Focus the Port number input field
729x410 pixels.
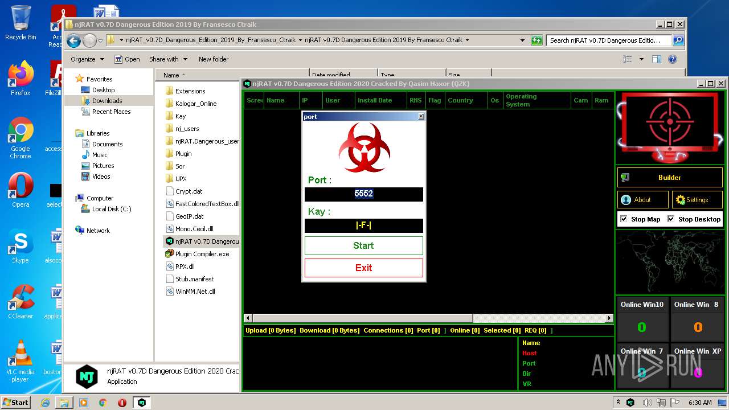pos(363,194)
